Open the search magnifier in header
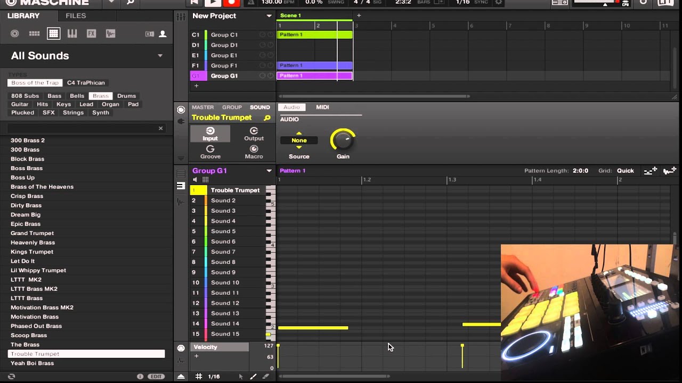 131,2
